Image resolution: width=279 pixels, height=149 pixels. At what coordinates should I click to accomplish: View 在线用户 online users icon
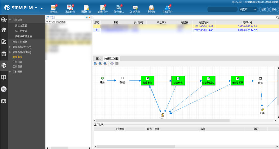click(x=168, y=8)
